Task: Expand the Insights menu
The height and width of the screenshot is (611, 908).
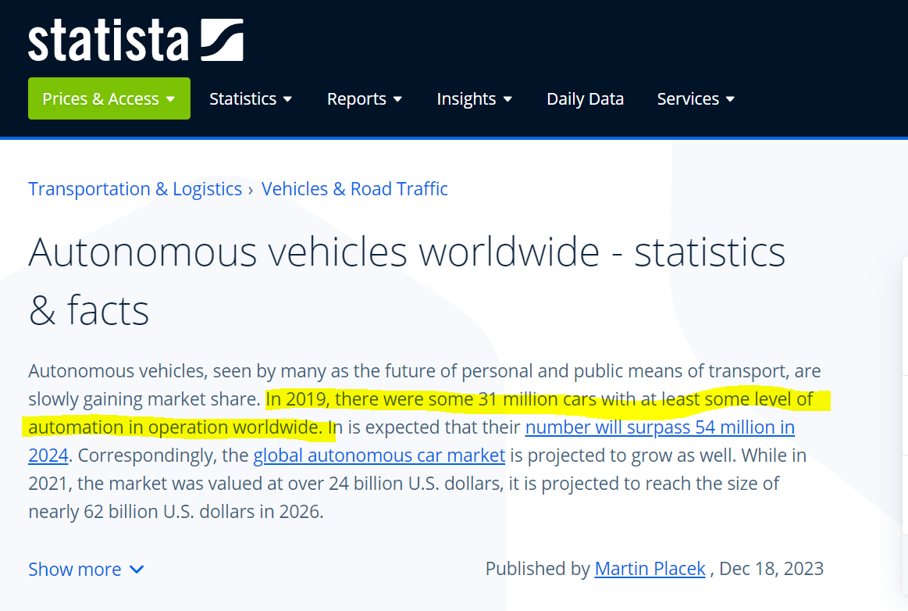Action: tap(474, 99)
